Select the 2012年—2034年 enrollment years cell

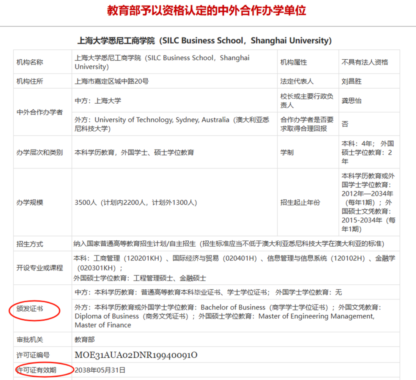pos(369,202)
